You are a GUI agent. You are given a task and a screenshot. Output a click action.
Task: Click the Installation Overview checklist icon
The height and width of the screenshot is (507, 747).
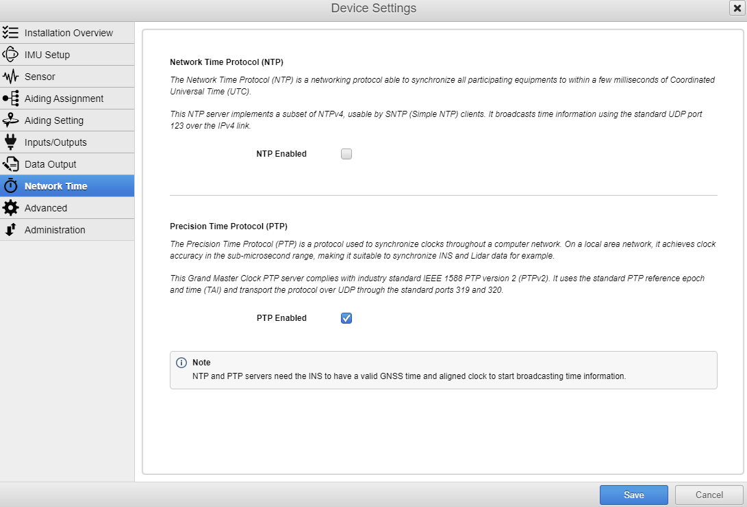10,33
